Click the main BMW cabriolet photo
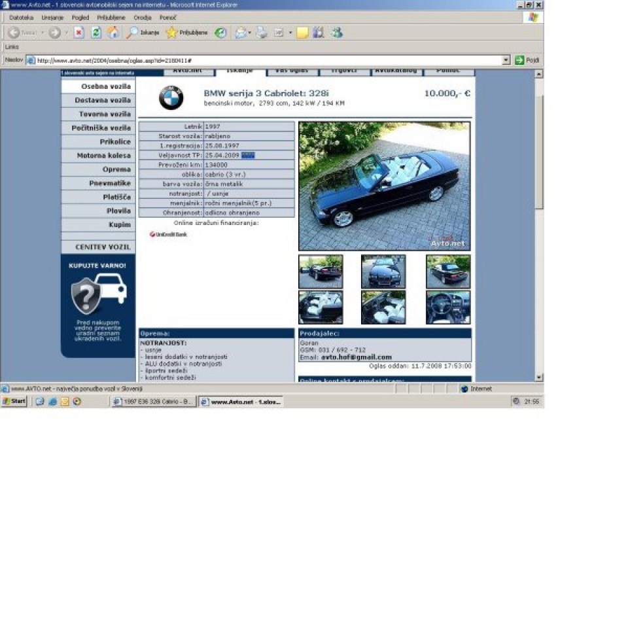The image size is (628, 628). 385,186
